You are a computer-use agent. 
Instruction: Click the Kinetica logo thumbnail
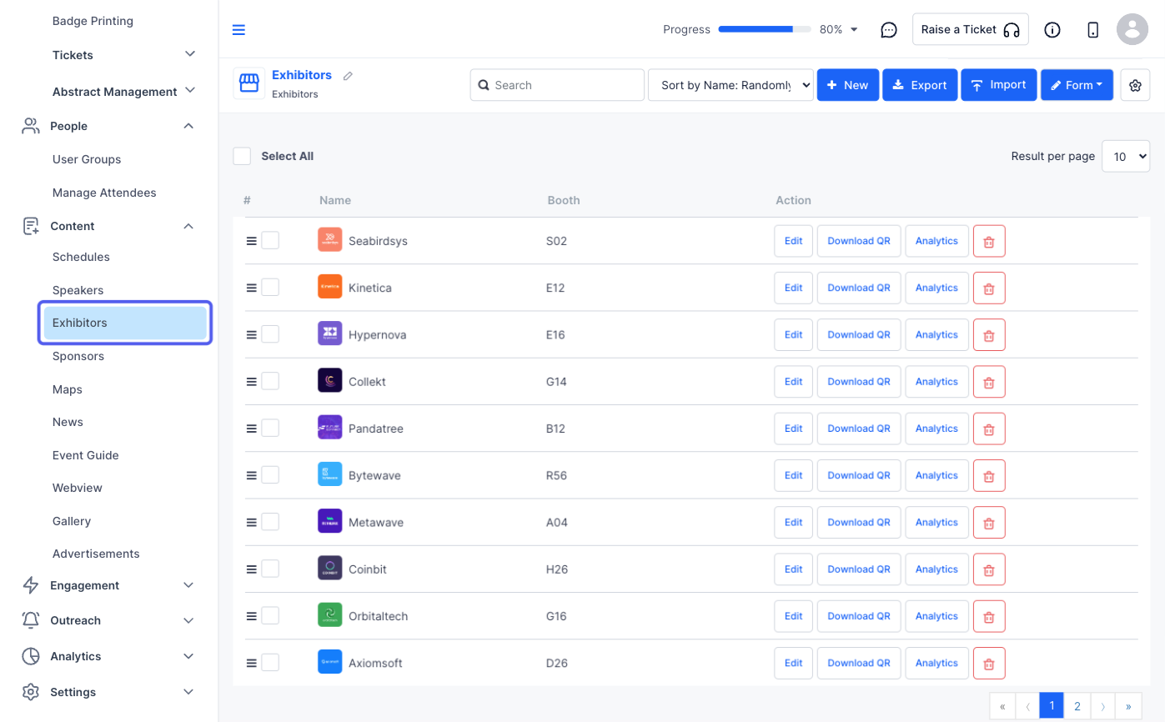pos(330,287)
